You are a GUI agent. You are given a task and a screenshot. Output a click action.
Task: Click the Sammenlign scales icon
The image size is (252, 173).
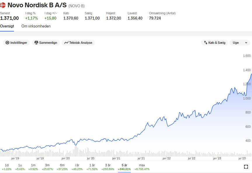pos(36,43)
